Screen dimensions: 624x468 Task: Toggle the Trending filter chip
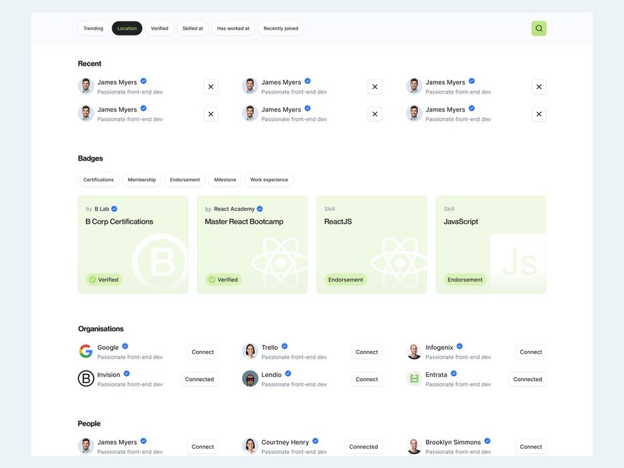pyautogui.click(x=93, y=29)
